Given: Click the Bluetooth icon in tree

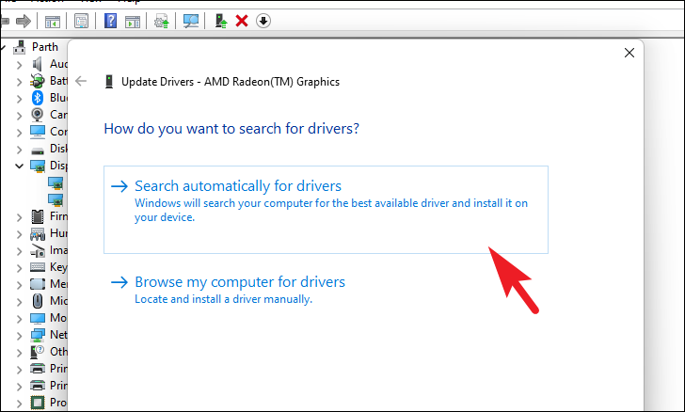Looking at the screenshot, I should [37, 98].
